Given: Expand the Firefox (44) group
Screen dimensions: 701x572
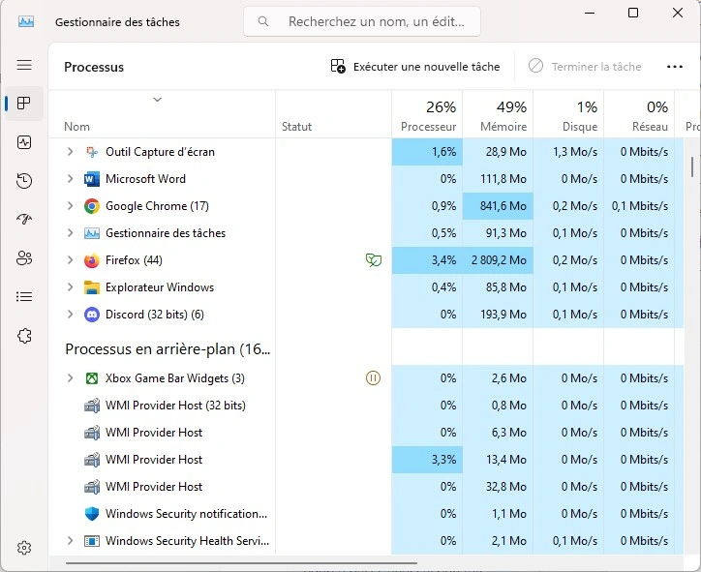Looking at the screenshot, I should 70,260.
